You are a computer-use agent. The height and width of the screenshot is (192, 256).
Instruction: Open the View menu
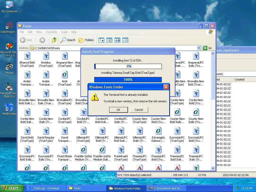[x=39, y=32]
